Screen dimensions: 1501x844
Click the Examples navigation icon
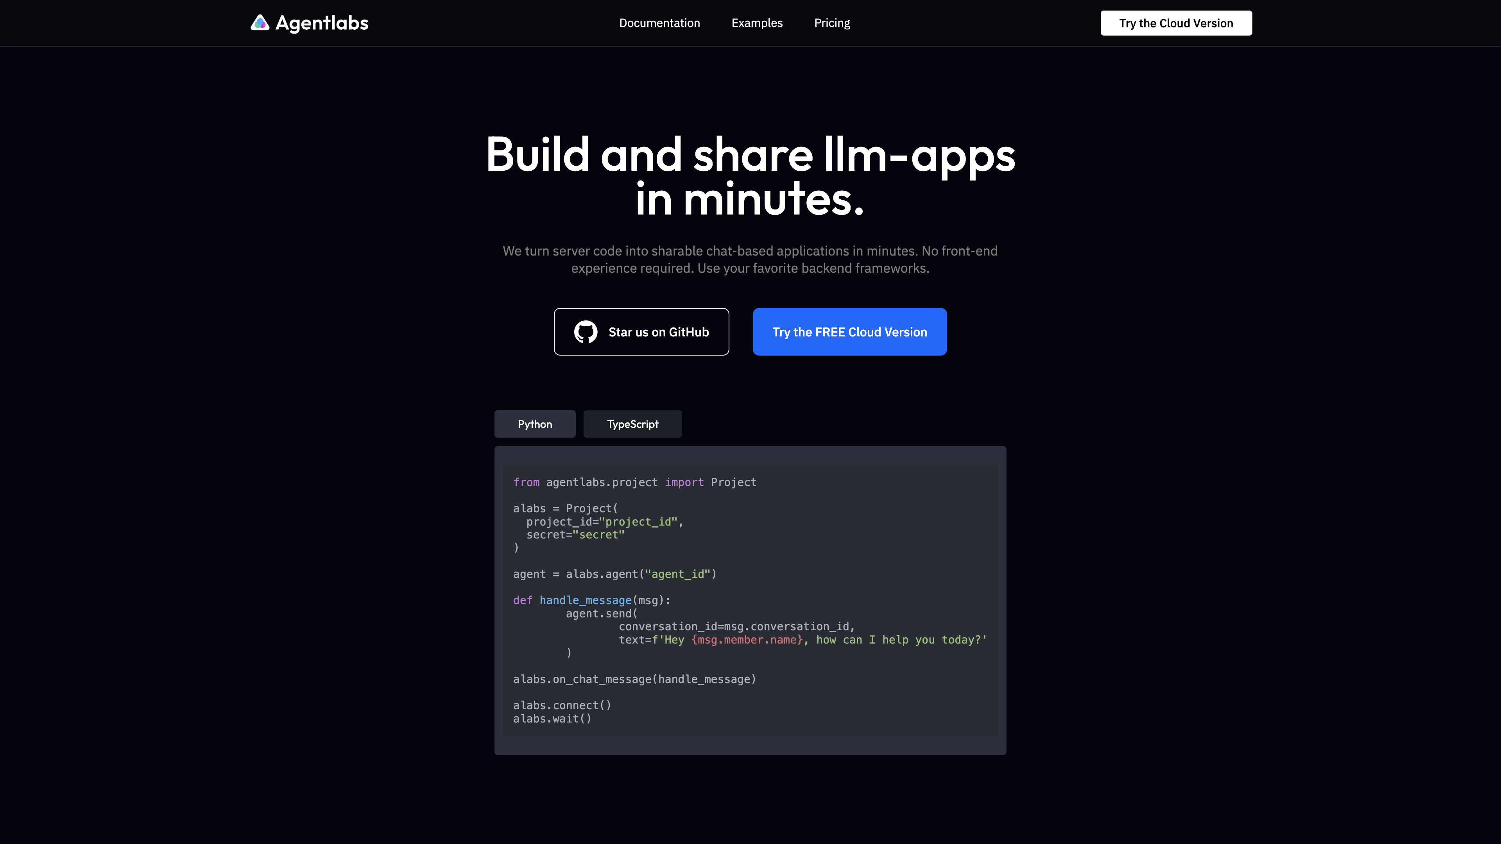point(757,23)
